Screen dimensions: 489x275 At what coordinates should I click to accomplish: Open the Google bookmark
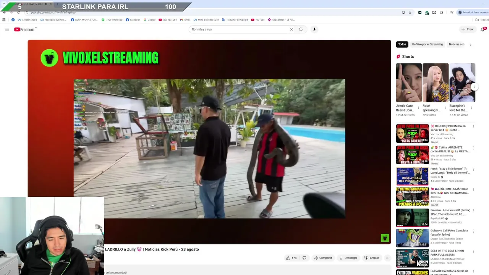149,20
